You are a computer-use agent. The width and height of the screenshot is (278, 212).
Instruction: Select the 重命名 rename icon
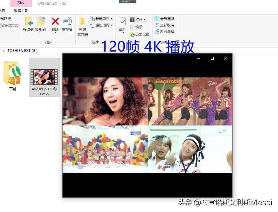point(67,22)
